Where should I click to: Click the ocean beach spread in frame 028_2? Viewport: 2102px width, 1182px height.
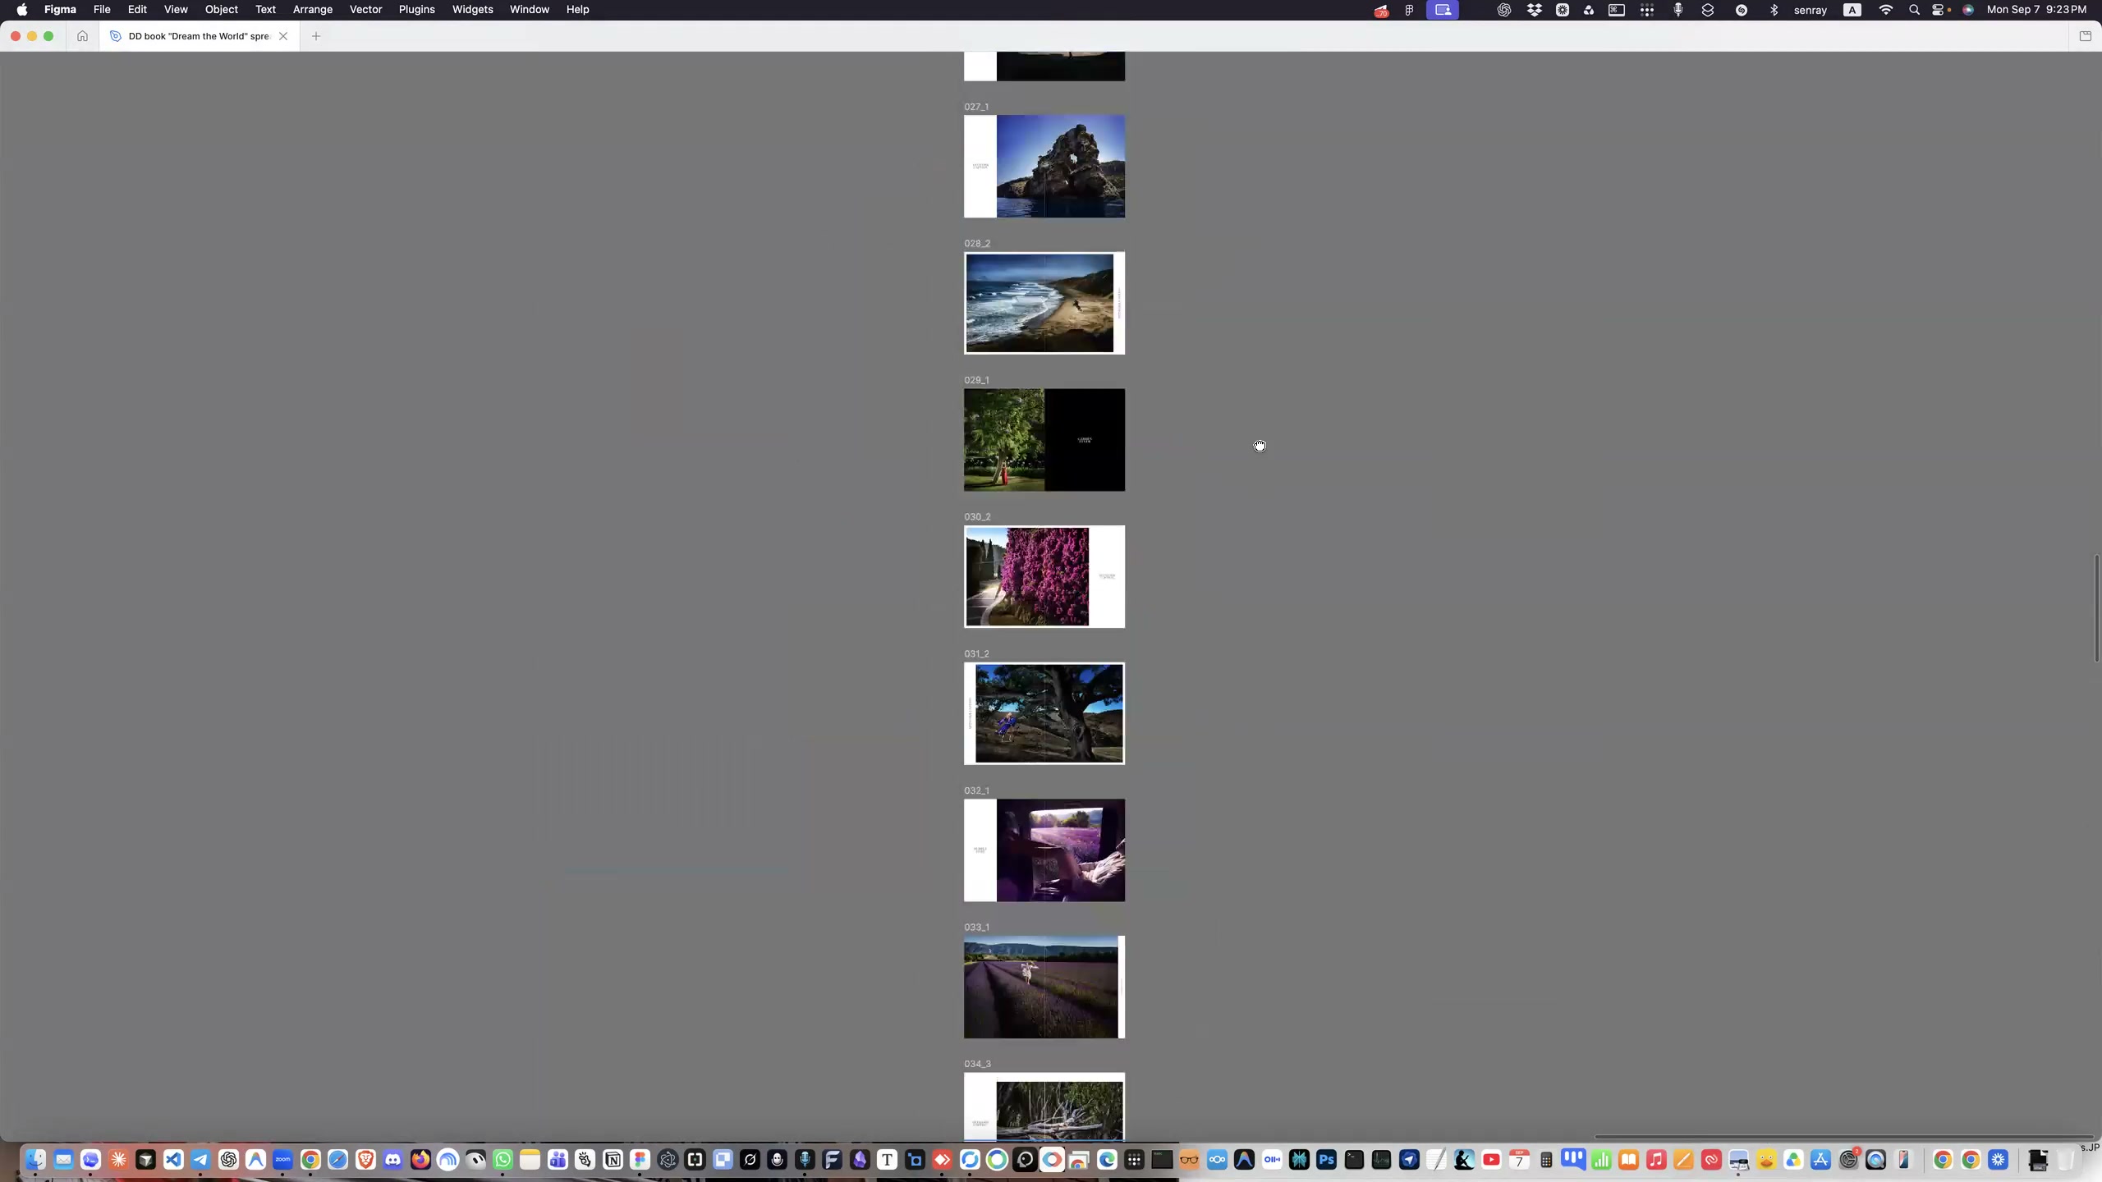pos(1044,303)
